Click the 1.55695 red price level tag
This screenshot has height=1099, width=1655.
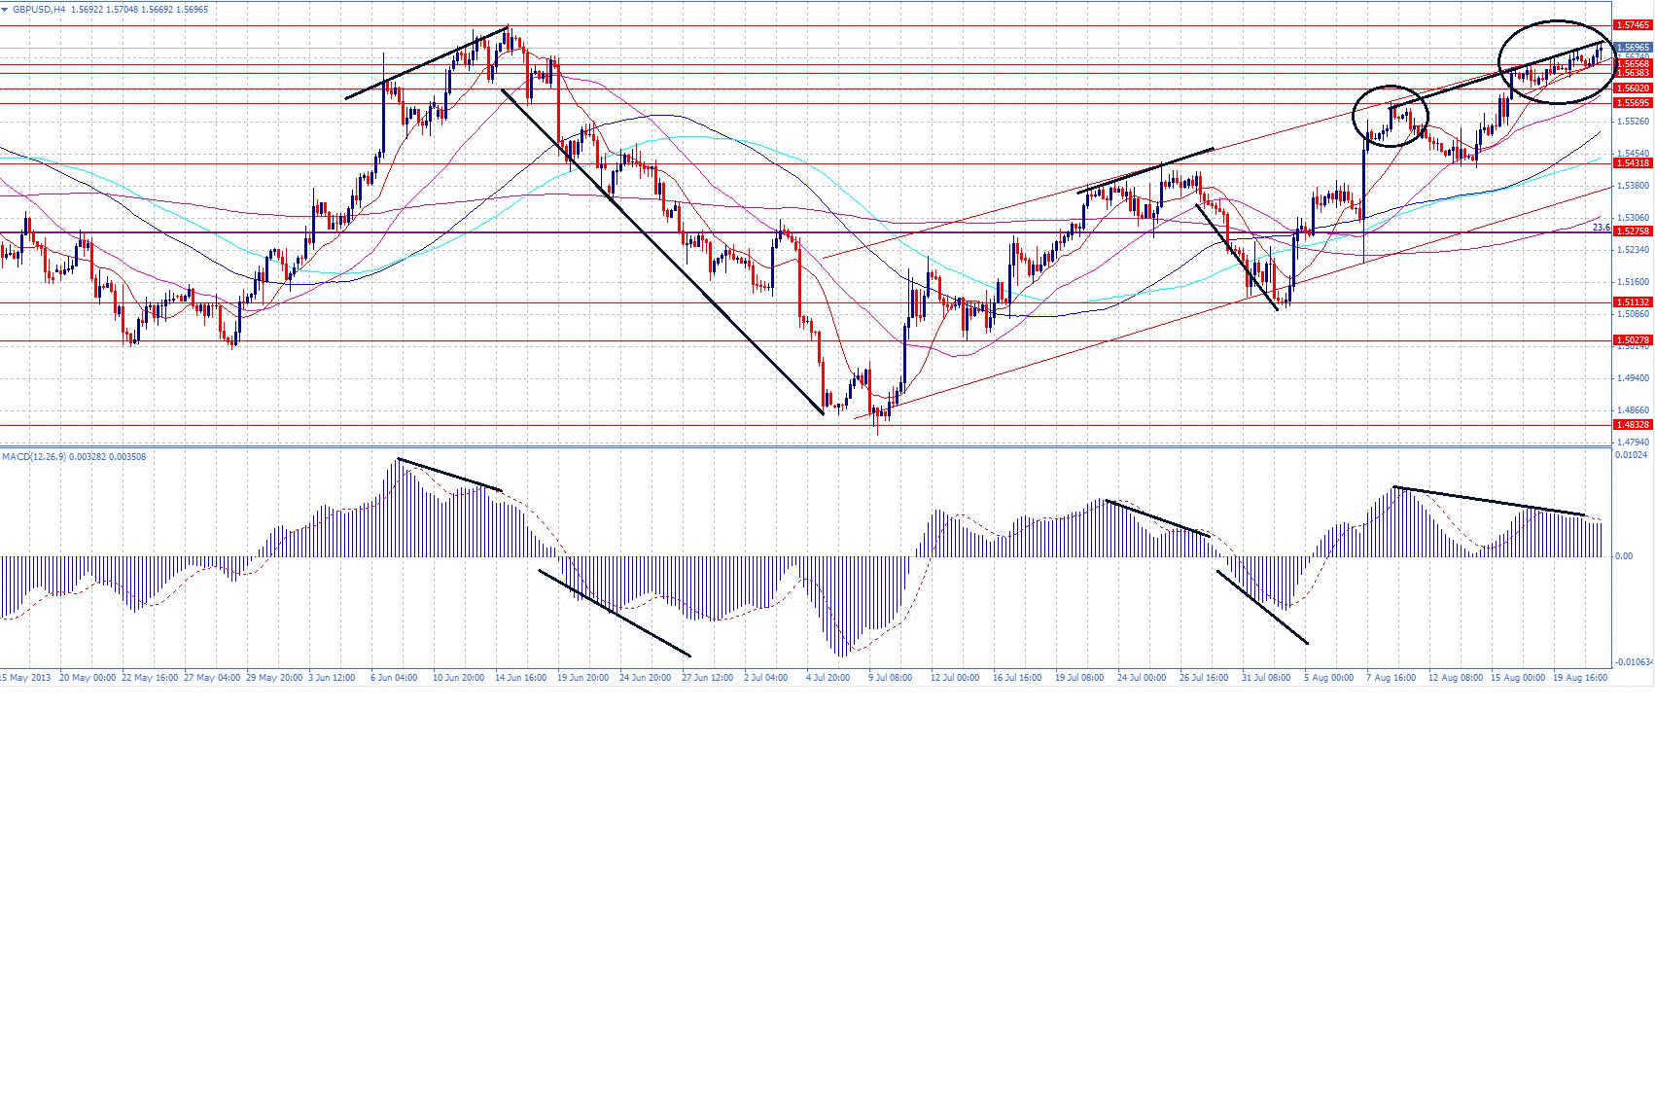(x=1633, y=103)
